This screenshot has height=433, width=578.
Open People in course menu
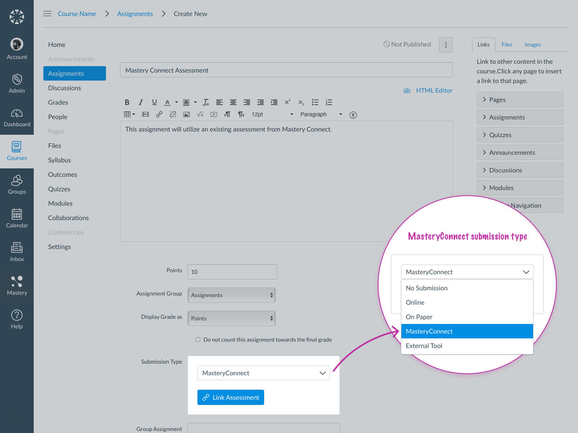[x=58, y=117]
